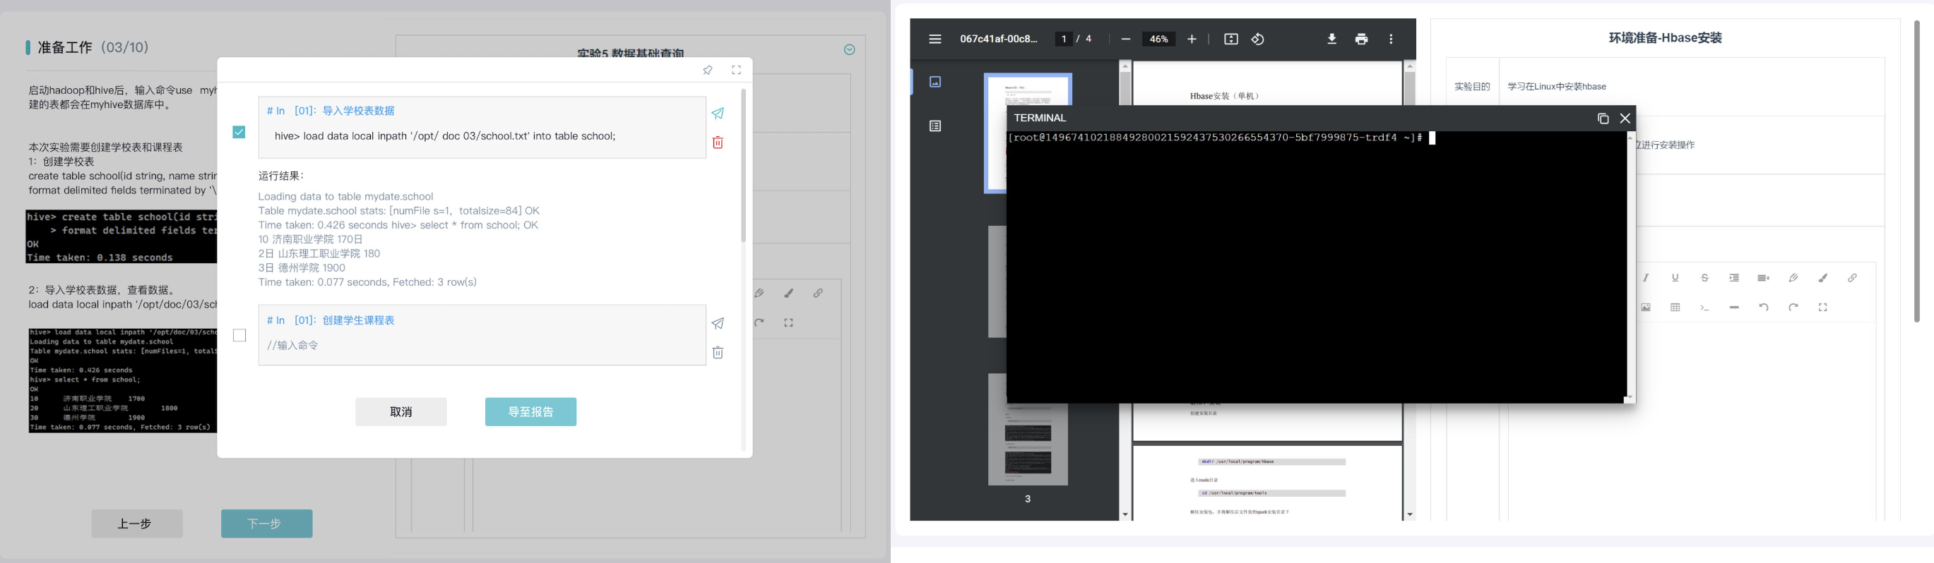Zoom out the PDF with minus icon
1934x563 pixels.
[1125, 39]
